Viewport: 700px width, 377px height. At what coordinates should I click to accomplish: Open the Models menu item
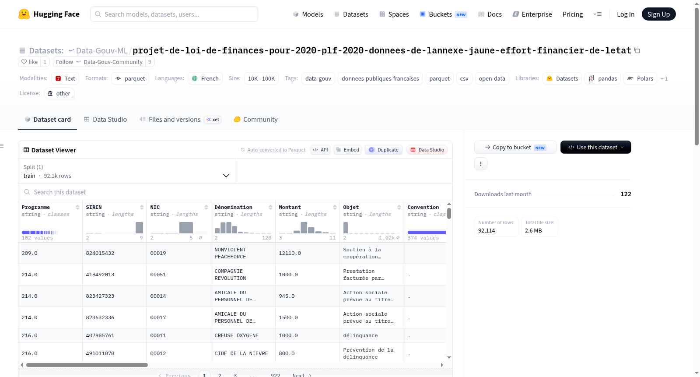[308, 14]
